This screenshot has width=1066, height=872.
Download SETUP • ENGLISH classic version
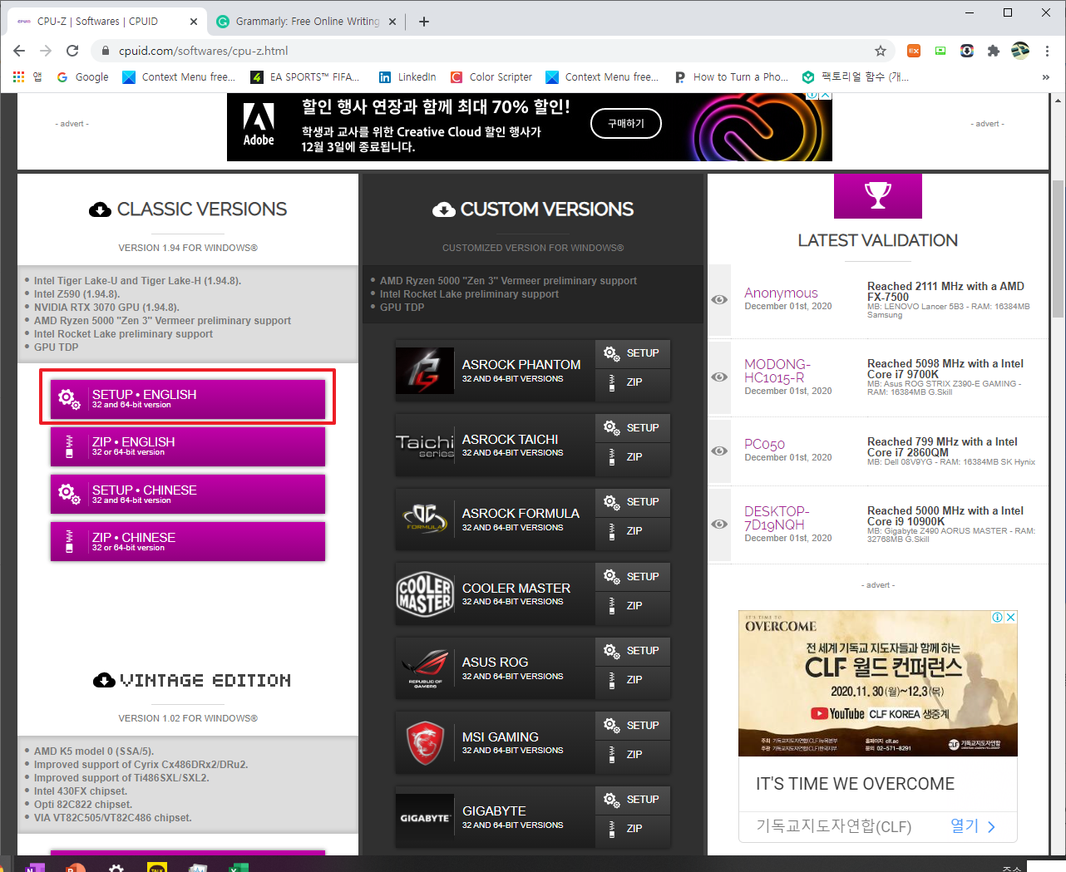coord(188,398)
